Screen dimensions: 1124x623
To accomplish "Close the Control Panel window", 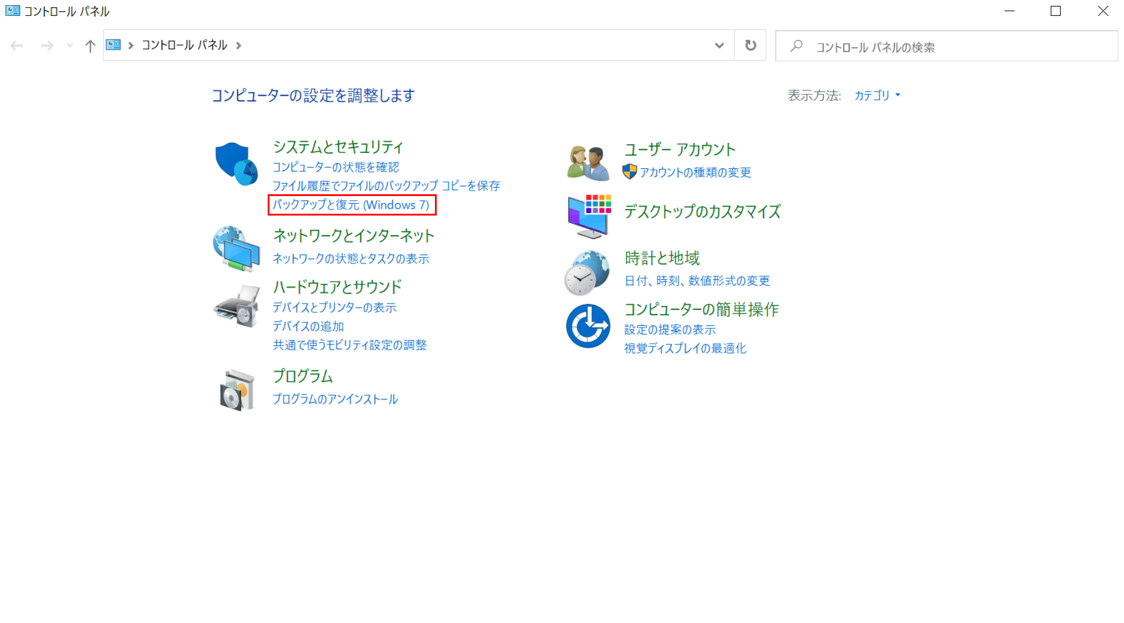I will 1103,11.
